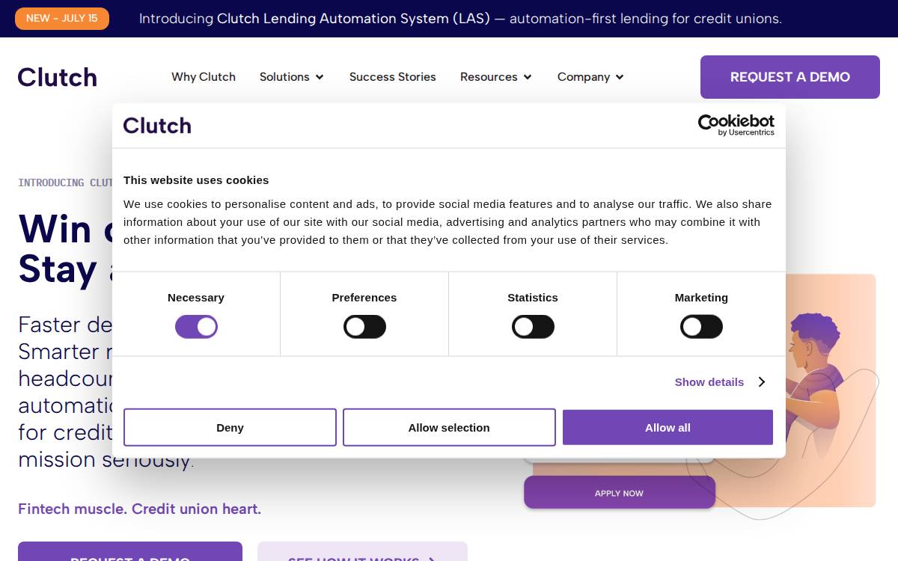Accept cookies with Allow all

pos(668,428)
